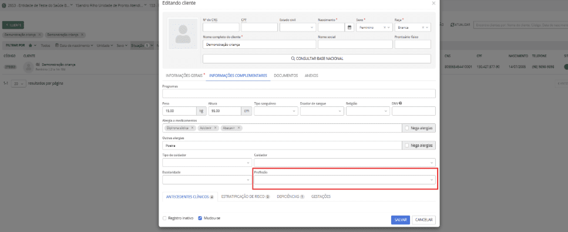Viewport: 568px width, 232px height.
Task: Expand the Data de nascimento filter
Action: tap(74, 46)
